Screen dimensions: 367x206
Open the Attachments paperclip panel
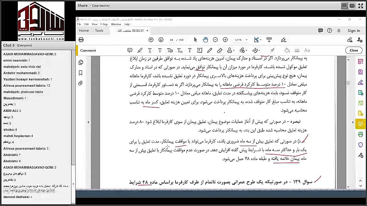pyautogui.click(x=81, y=83)
